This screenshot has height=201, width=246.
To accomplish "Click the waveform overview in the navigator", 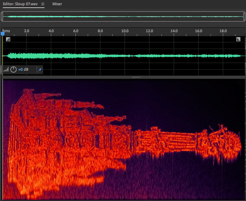I will click(123, 16).
